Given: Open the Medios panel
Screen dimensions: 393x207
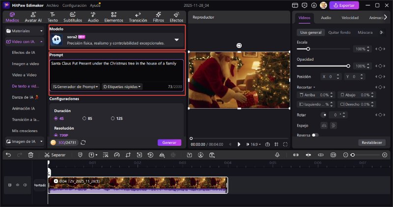Looking at the screenshot, I should (12, 17).
